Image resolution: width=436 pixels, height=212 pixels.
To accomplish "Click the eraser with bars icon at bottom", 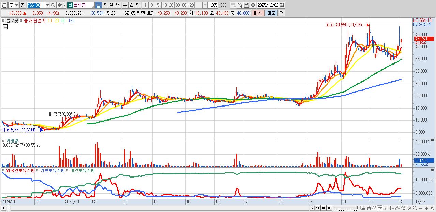I will point(403,208).
